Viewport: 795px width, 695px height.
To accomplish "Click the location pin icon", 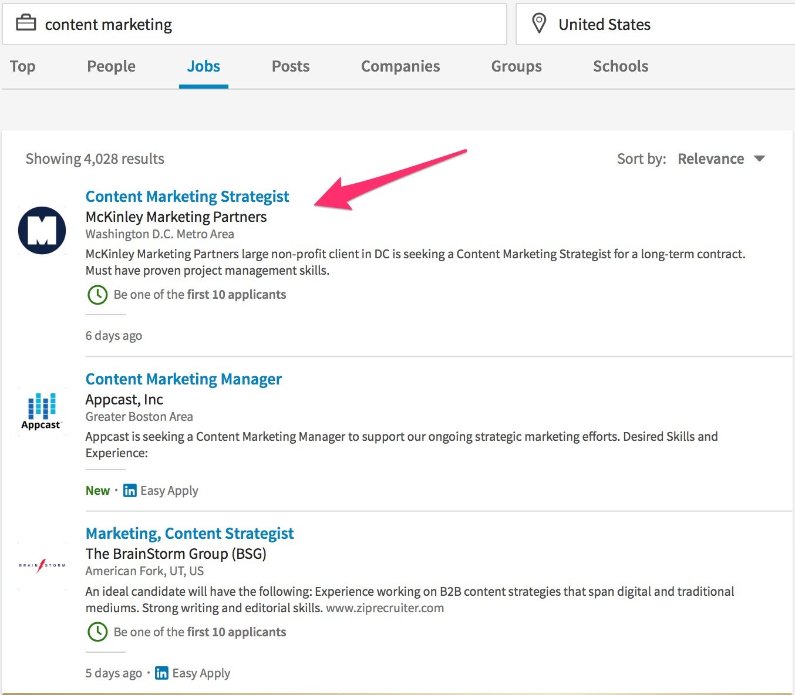I will tap(538, 23).
